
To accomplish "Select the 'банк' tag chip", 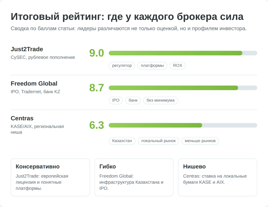I will pos(133,100).
